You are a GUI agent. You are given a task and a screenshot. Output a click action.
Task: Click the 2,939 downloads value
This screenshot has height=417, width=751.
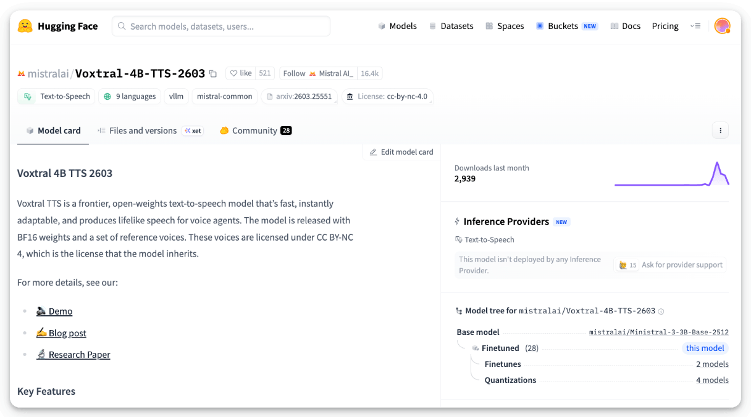tap(465, 179)
